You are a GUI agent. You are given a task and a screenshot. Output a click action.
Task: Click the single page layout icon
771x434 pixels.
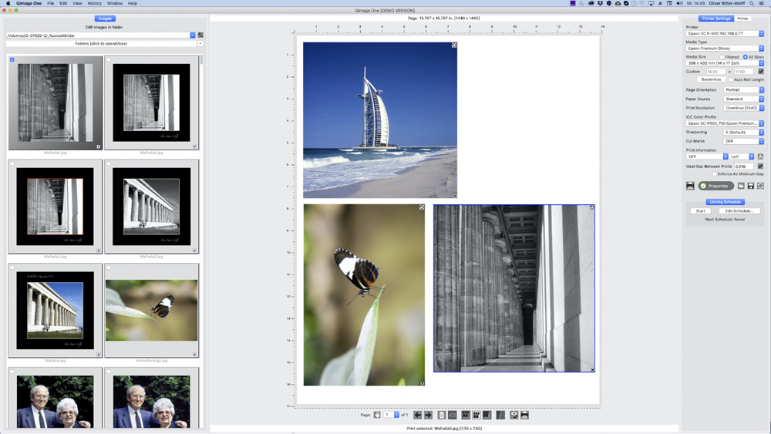pos(441,415)
